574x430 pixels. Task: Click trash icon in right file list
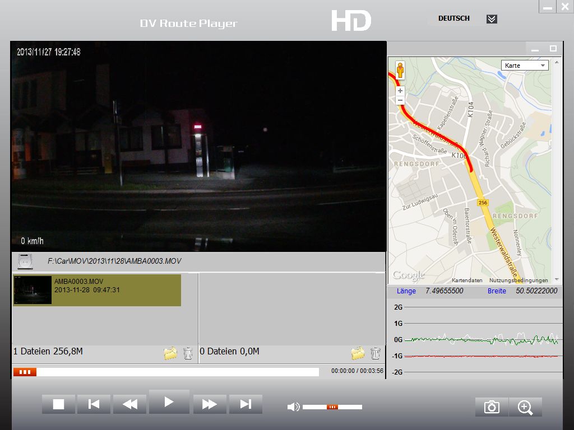(376, 353)
